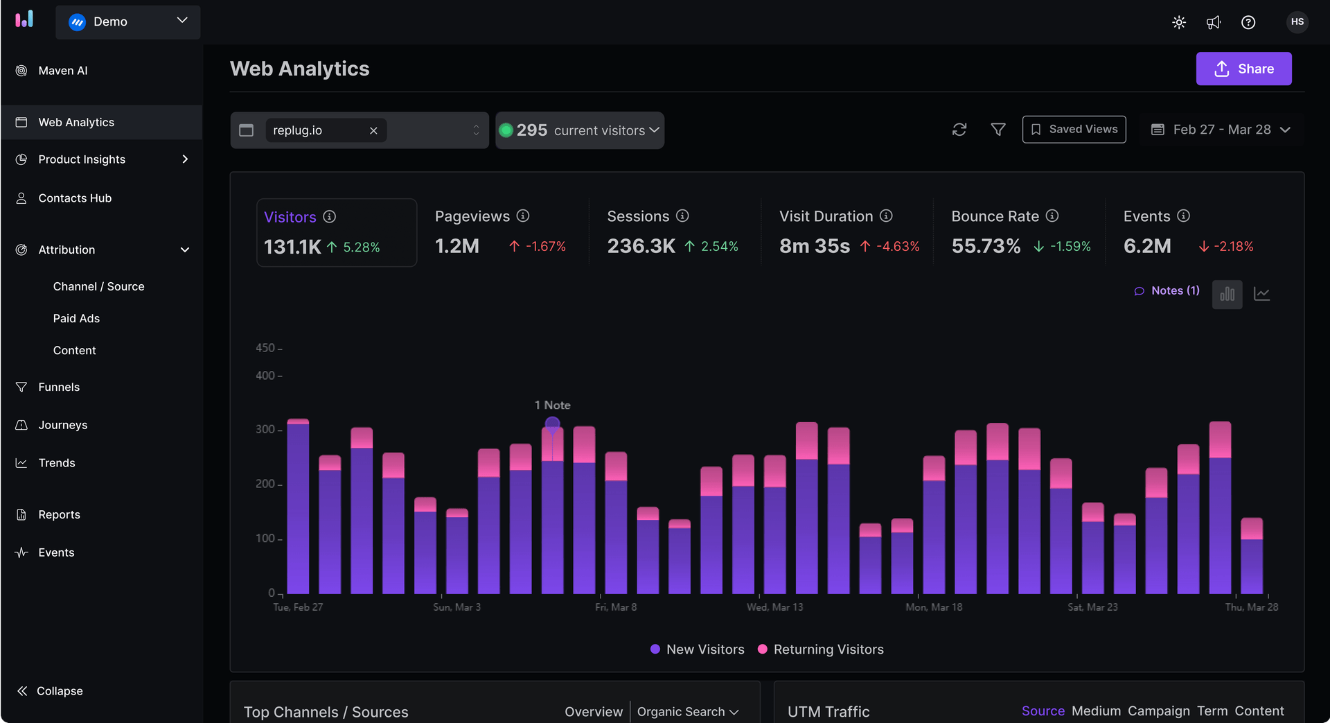Viewport: 1330px width, 723px height.
Task: Click the refresh data icon
Action: pos(959,130)
